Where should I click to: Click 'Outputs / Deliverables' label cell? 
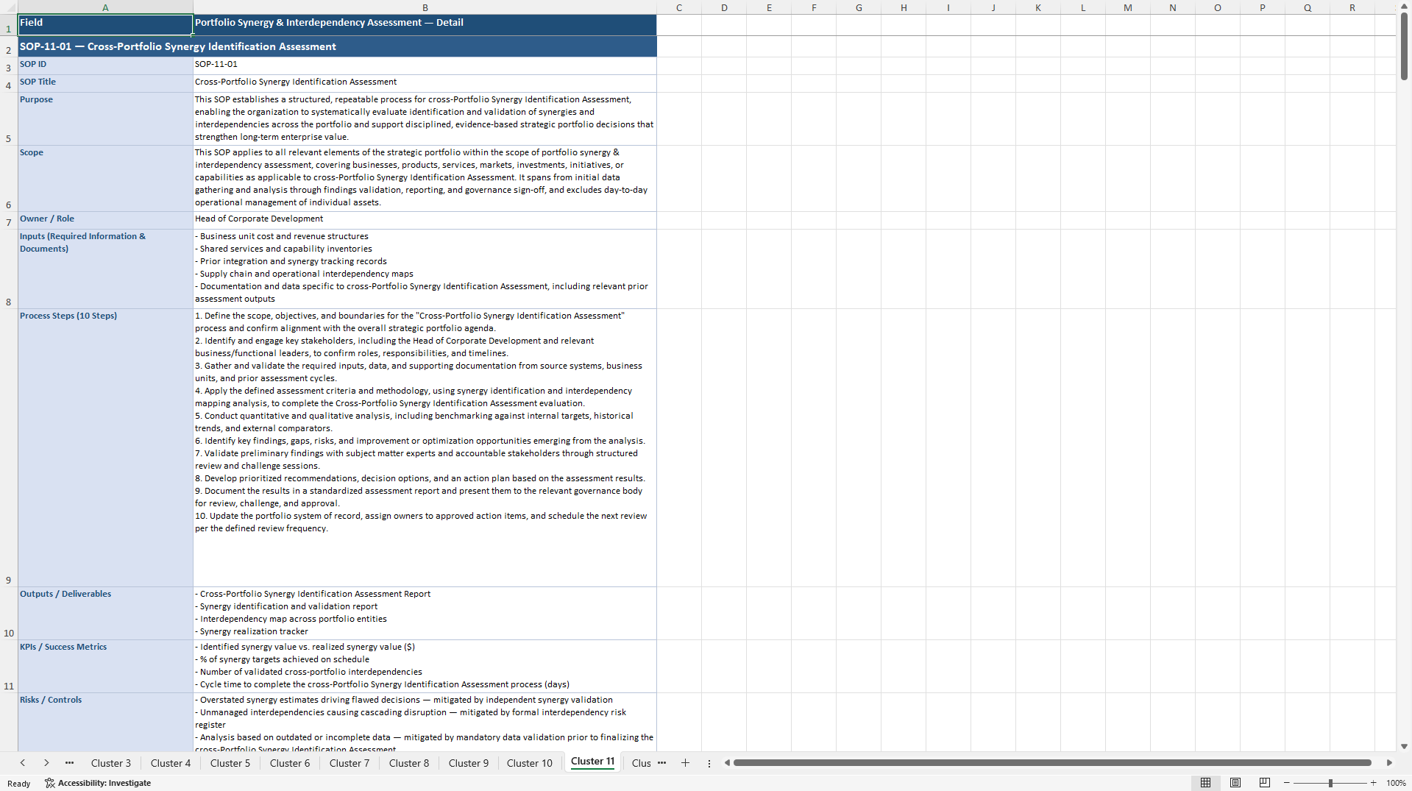click(x=105, y=613)
